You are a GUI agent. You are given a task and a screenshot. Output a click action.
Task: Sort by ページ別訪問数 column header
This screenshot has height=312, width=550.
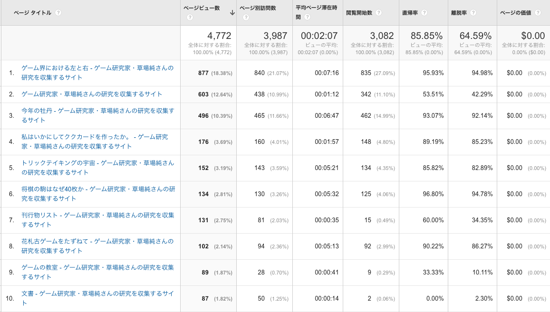click(258, 8)
